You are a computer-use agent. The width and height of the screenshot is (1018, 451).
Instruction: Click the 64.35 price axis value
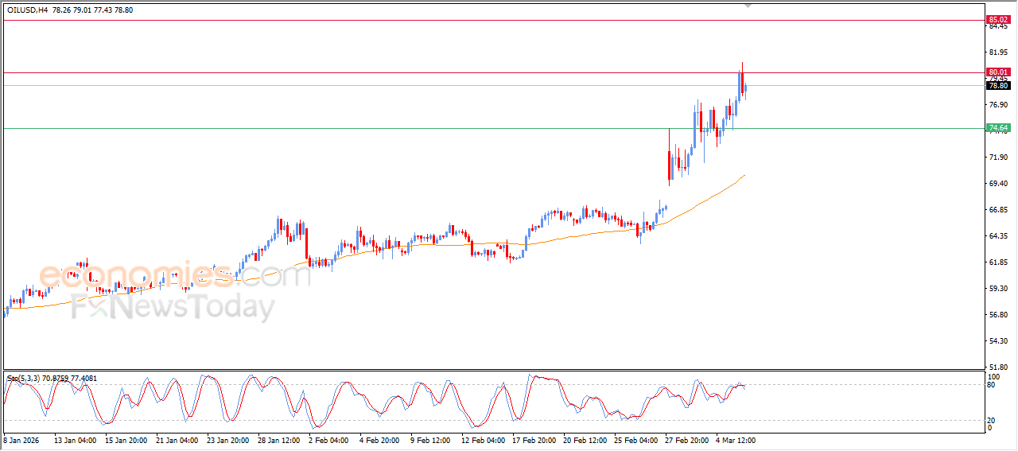[x=998, y=236]
